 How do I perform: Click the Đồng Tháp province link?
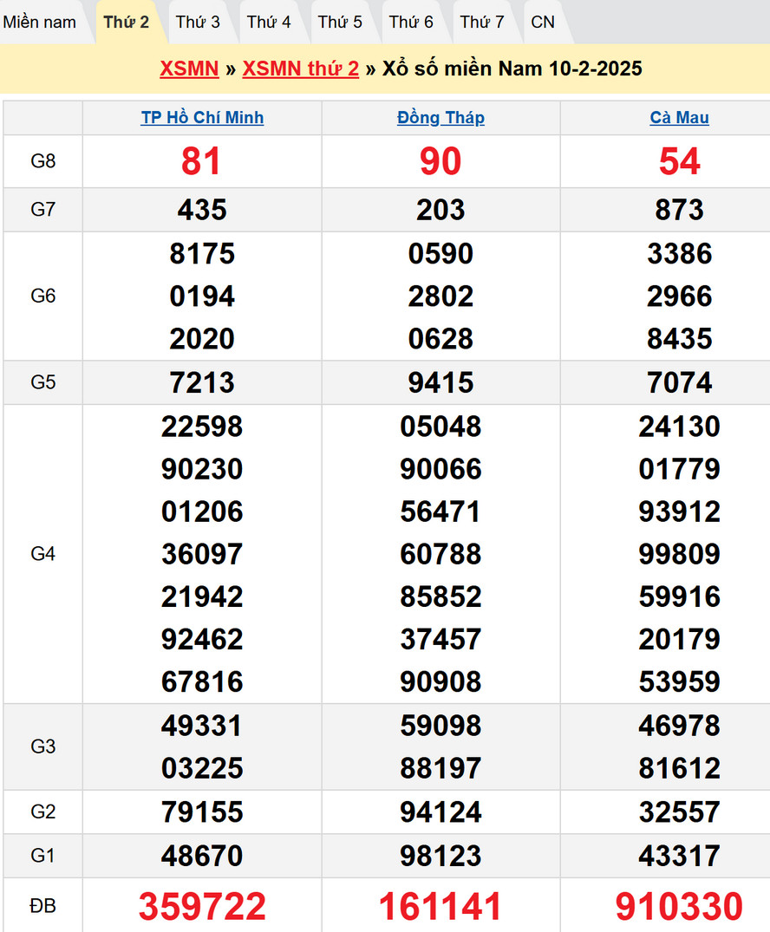click(x=440, y=118)
